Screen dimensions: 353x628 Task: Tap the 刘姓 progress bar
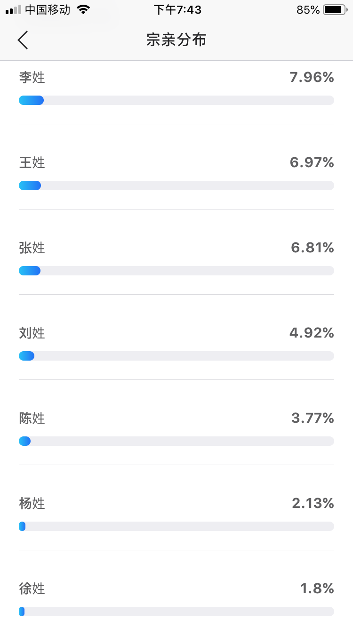point(176,356)
